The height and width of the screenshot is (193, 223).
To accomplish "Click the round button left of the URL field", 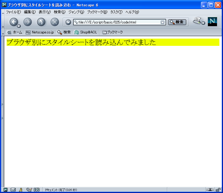I will [68, 22].
